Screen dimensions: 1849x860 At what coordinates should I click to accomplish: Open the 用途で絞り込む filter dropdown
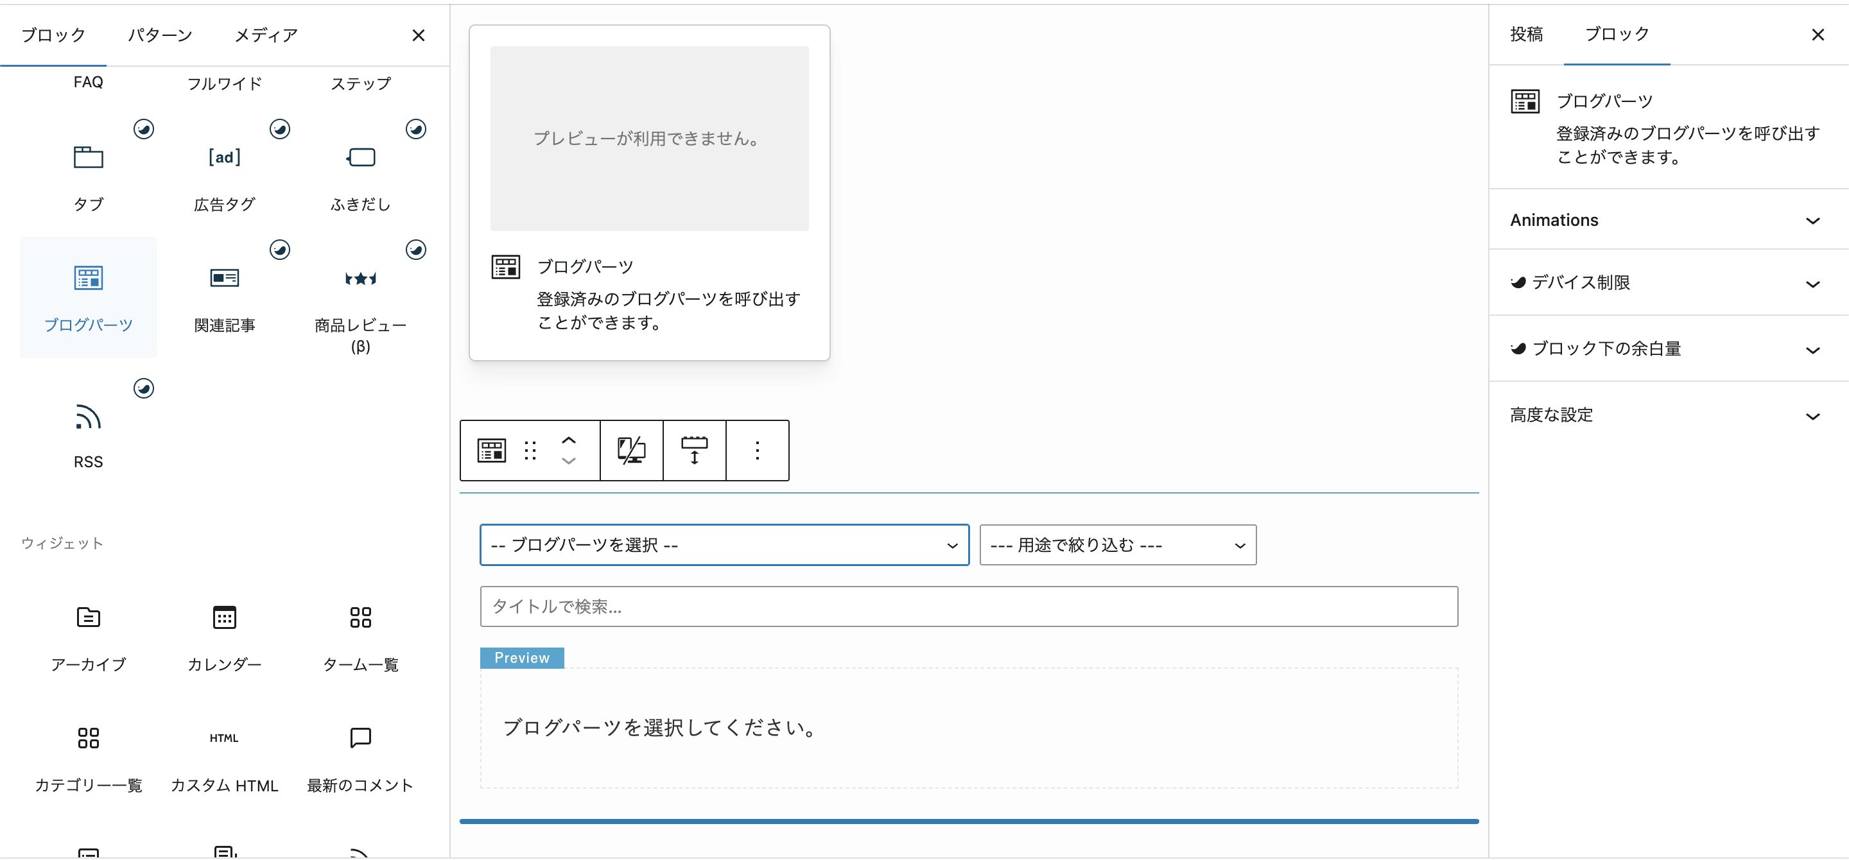point(1118,545)
